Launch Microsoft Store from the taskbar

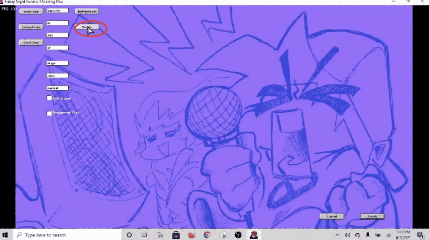click(176, 235)
